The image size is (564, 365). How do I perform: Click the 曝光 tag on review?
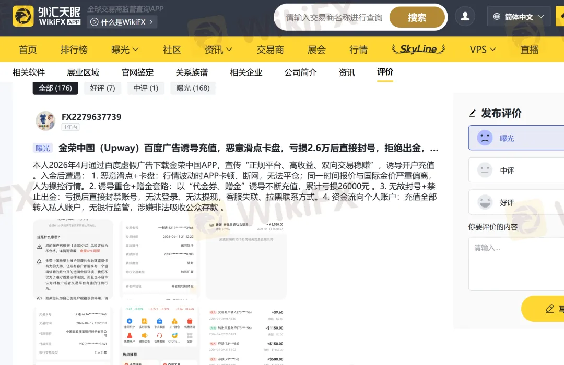[43, 148]
